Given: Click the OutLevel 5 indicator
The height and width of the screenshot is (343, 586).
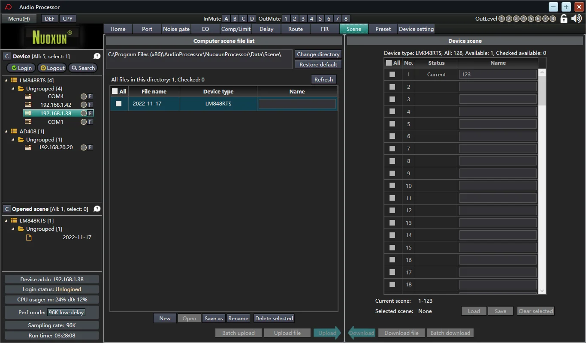Looking at the screenshot, I should click(531, 18).
